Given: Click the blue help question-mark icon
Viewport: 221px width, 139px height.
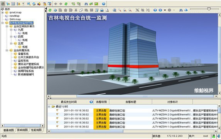Looking at the screenshot, I should click(104, 4).
